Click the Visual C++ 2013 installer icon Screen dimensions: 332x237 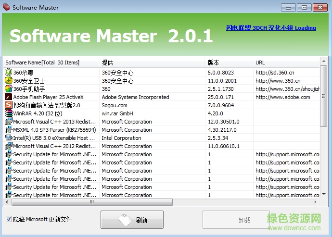pyautogui.click(x=9, y=122)
